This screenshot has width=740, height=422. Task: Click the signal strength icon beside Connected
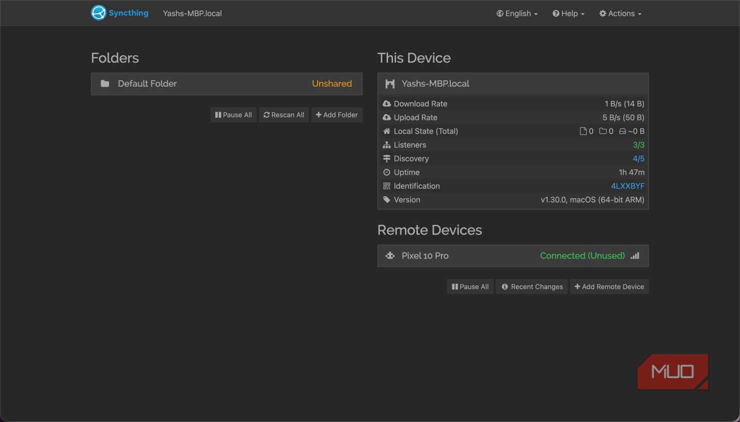635,255
